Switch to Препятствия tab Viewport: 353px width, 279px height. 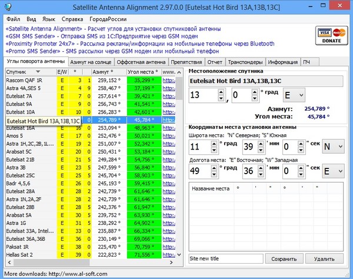pyautogui.click(x=187, y=62)
